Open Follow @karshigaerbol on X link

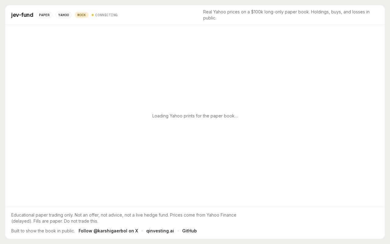pyautogui.click(x=108, y=231)
